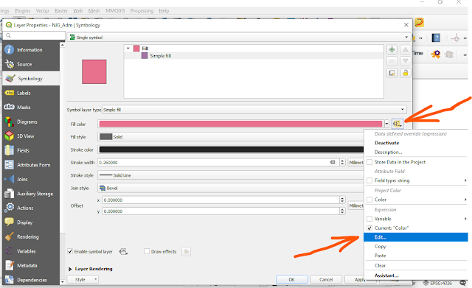This screenshot has width=472, height=288.
Task: Enable the Draw effects checkbox
Action: click(147, 251)
